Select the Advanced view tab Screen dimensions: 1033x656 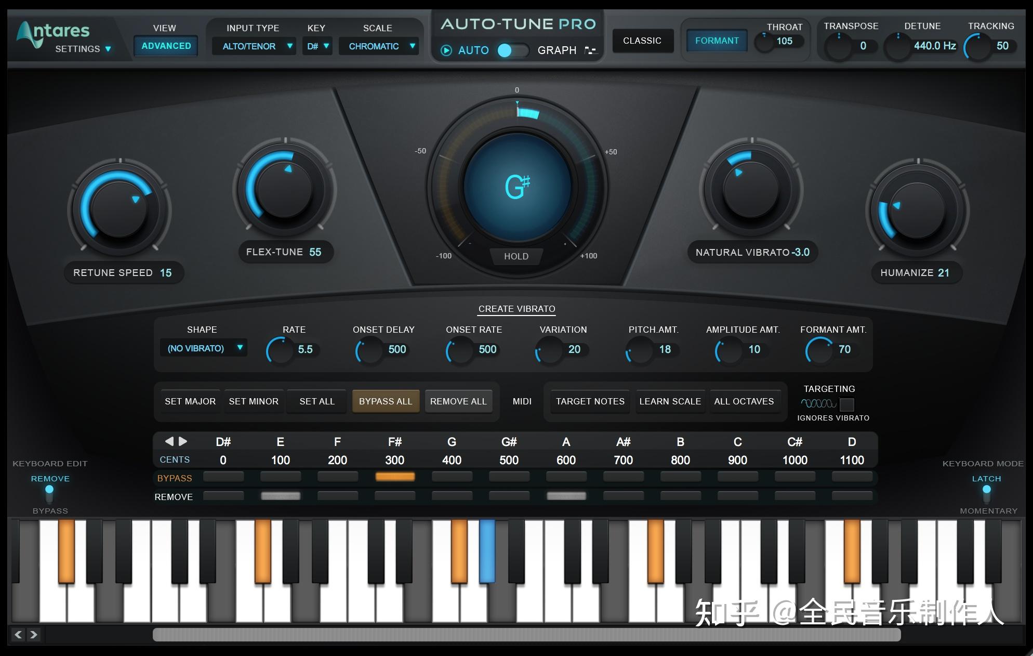point(166,46)
